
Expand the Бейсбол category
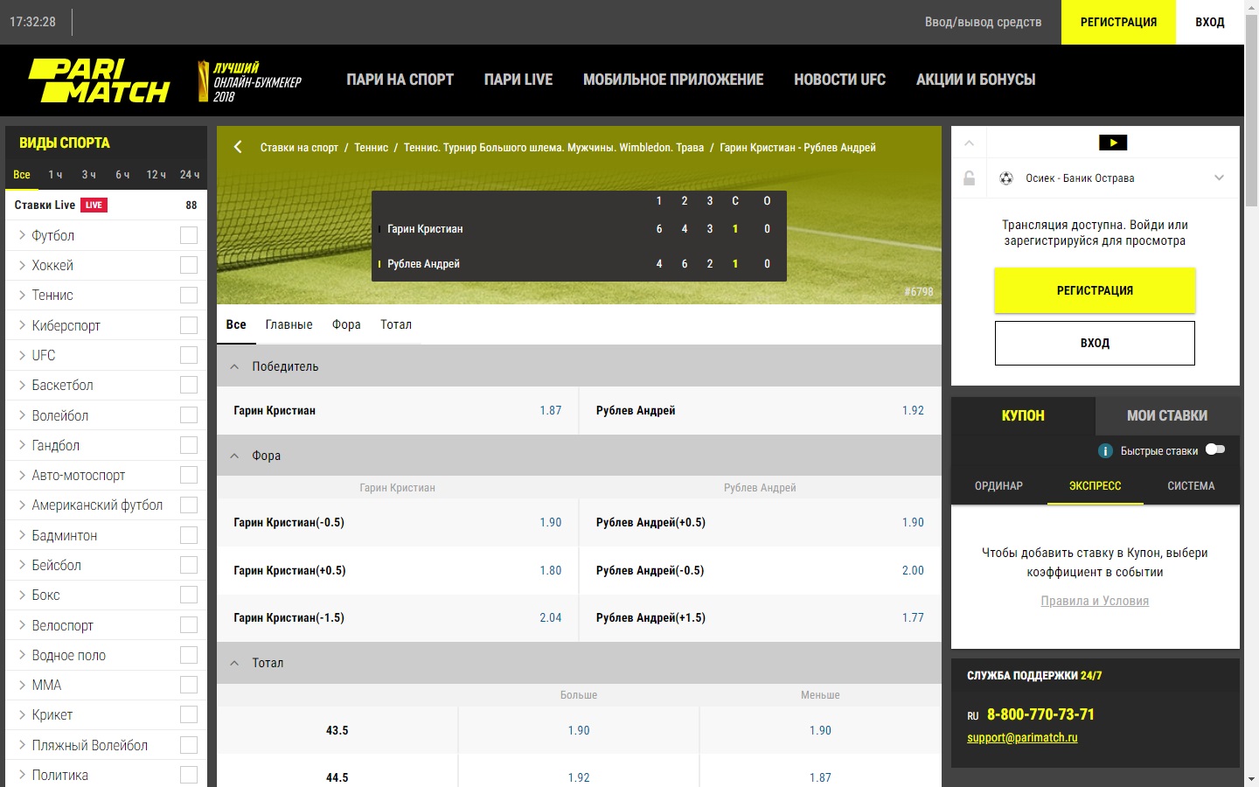coord(23,565)
